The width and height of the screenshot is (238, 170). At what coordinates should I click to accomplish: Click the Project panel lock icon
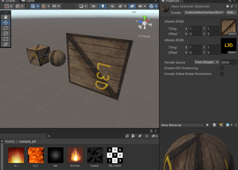coord(151,131)
